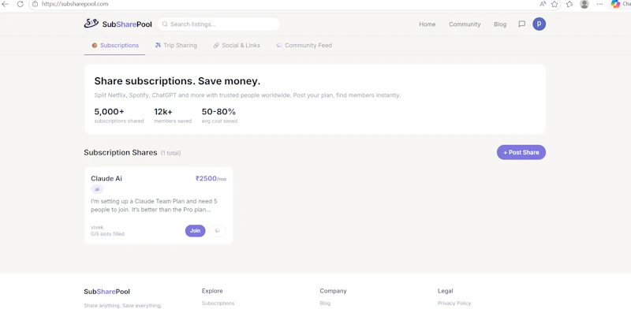The width and height of the screenshot is (631, 309).
Task: Switch to Social & Links tab
Action: point(237,46)
